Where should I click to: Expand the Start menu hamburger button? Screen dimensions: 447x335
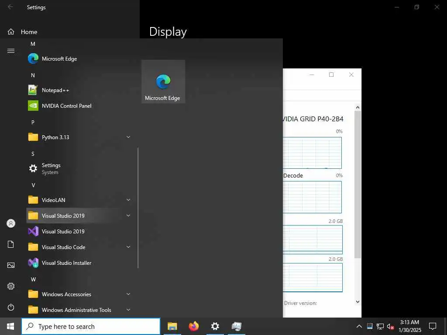(x=11, y=51)
